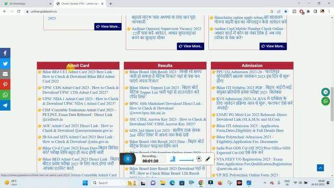Open NTA NEET UG Registration 2023 link

click(x=254, y=164)
